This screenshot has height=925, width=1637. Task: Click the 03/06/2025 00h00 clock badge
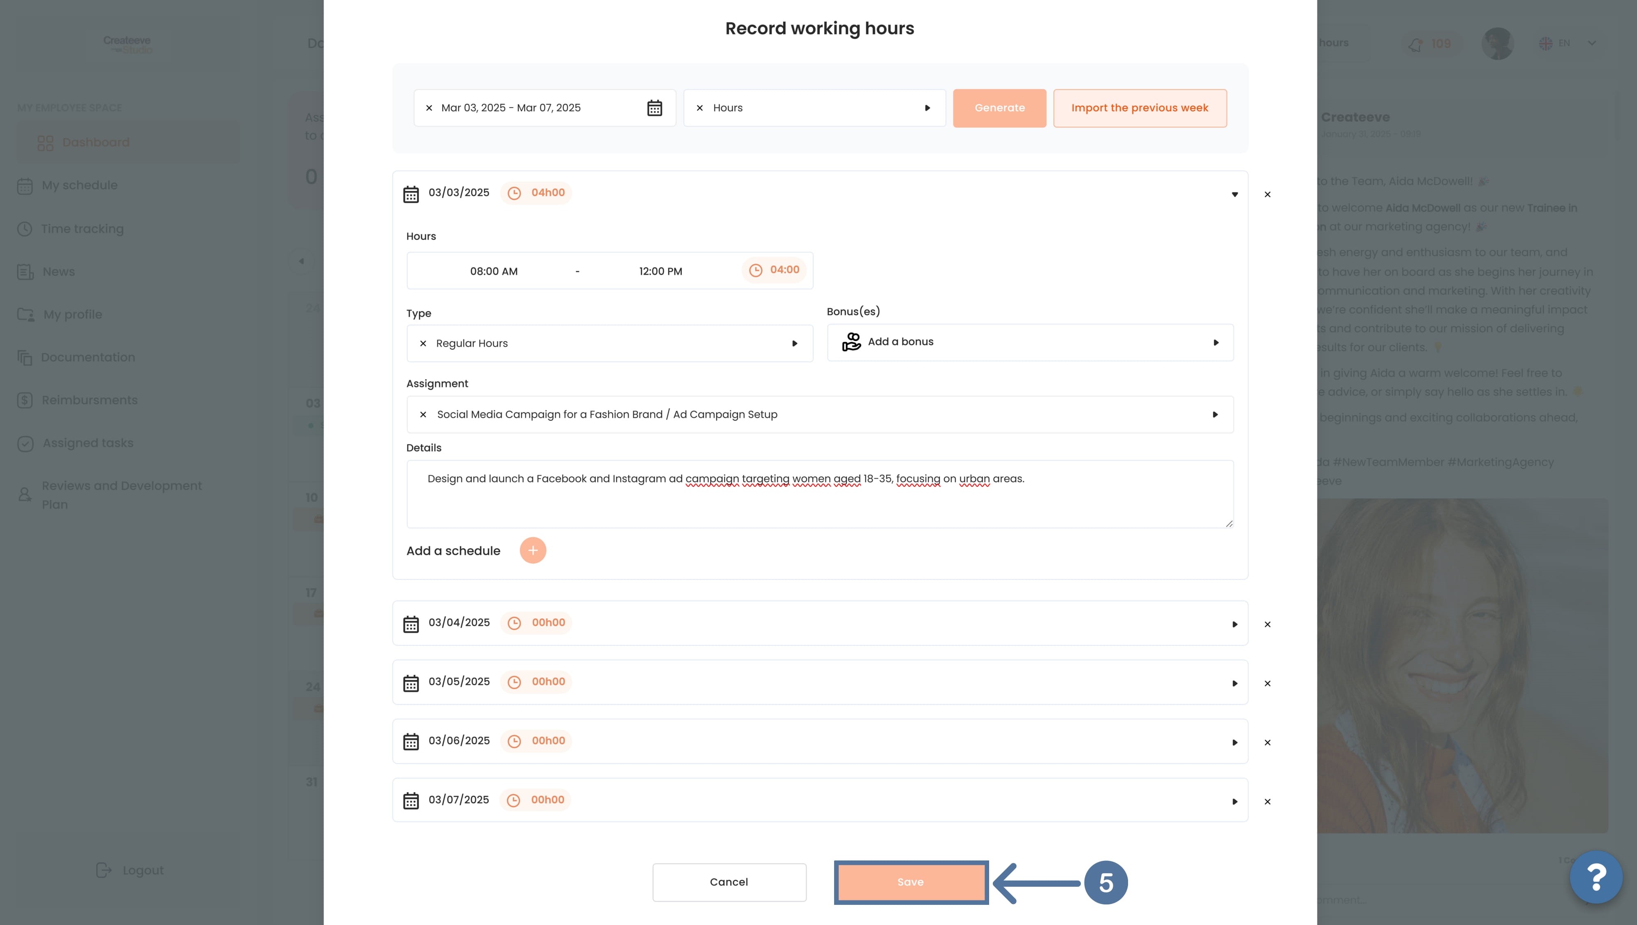[536, 741]
